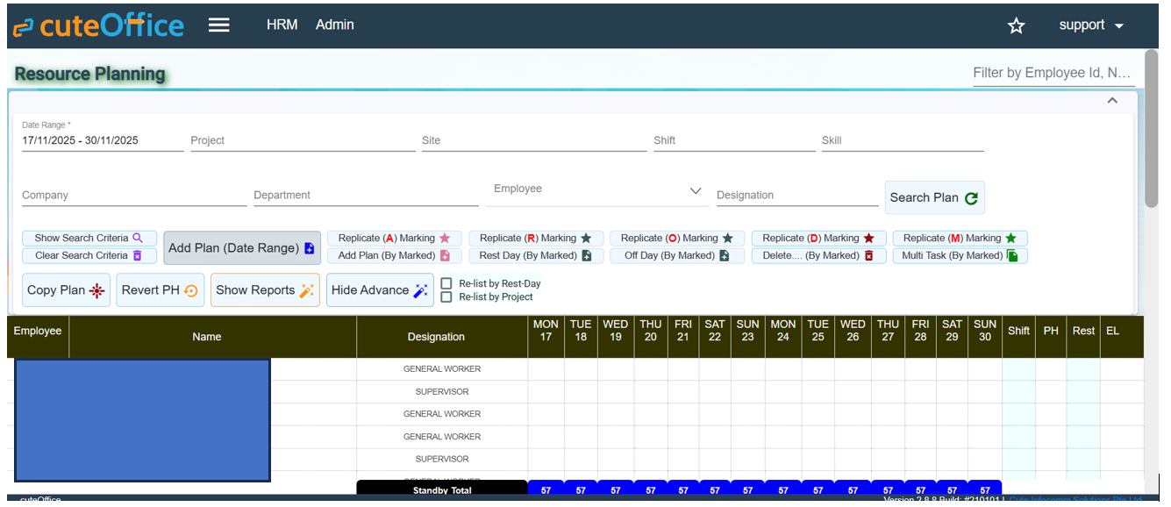Viewport: 1171px width, 507px height.
Task: Click the Filter by Employee Id field
Action: [x=1053, y=73]
